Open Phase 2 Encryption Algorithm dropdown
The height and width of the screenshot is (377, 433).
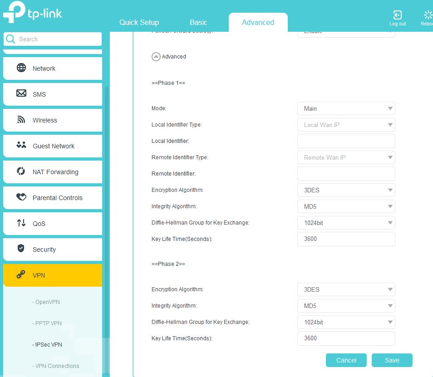pyautogui.click(x=346, y=289)
